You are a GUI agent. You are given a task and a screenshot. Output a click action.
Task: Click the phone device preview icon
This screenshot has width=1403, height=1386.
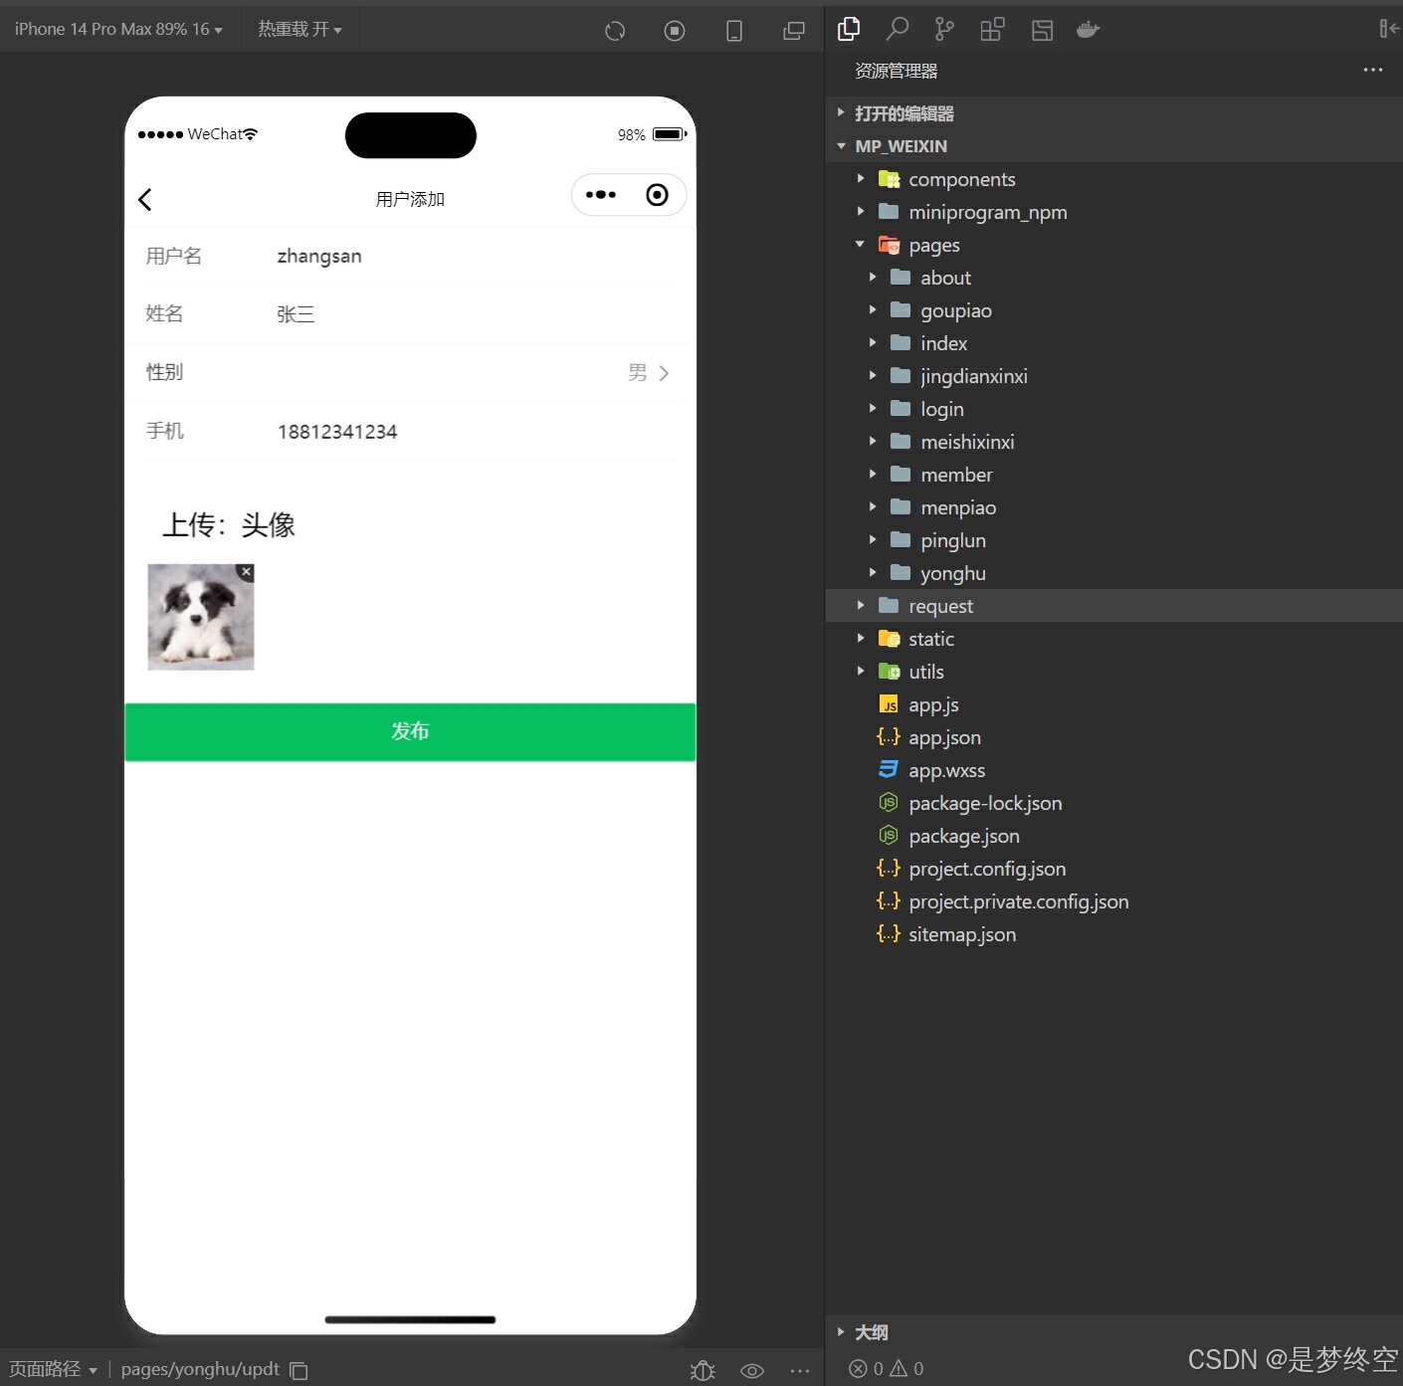(x=734, y=31)
